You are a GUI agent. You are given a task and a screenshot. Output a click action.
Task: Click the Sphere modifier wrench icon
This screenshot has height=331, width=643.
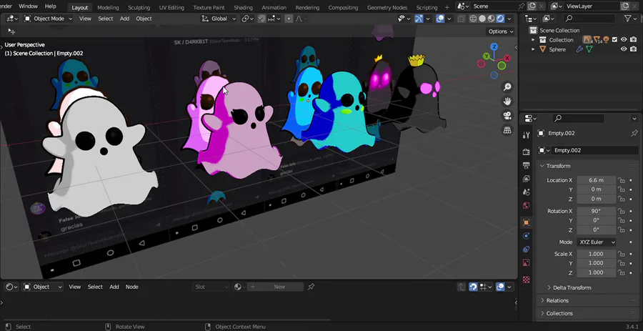(579, 49)
